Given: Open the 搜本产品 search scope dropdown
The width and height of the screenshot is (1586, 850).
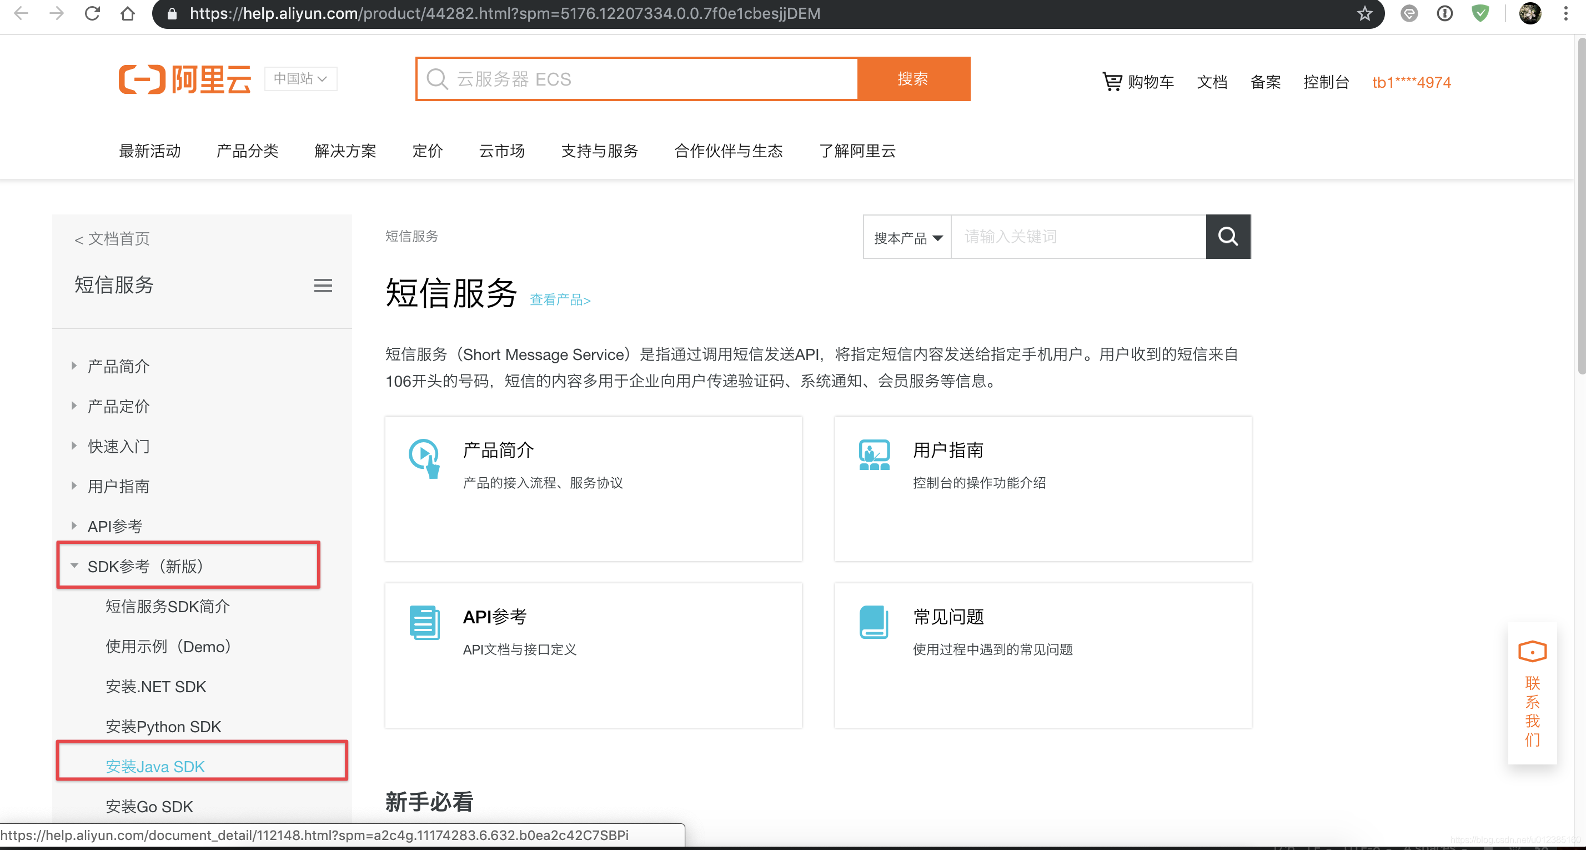Looking at the screenshot, I should coord(907,238).
